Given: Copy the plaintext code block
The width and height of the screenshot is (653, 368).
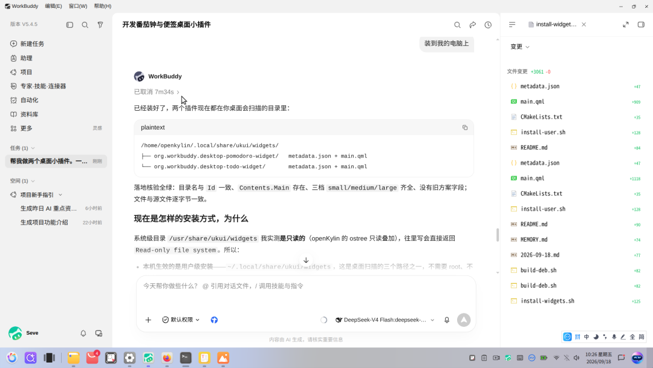Looking at the screenshot, I should coord(465,128).
